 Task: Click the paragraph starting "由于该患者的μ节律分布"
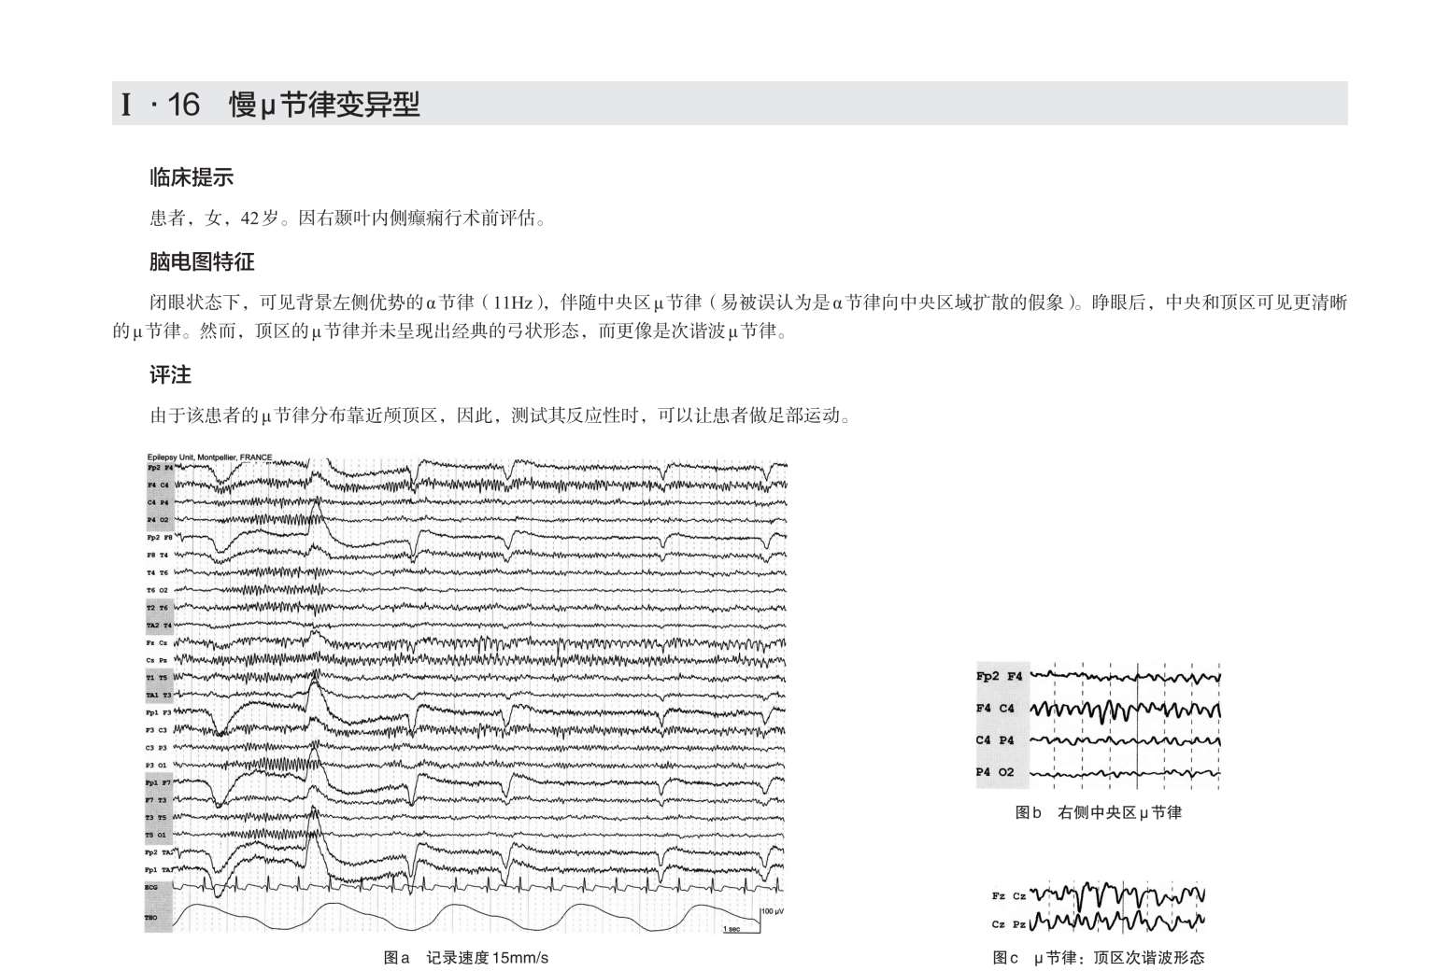pyautogui.click(x=502, y=415)
